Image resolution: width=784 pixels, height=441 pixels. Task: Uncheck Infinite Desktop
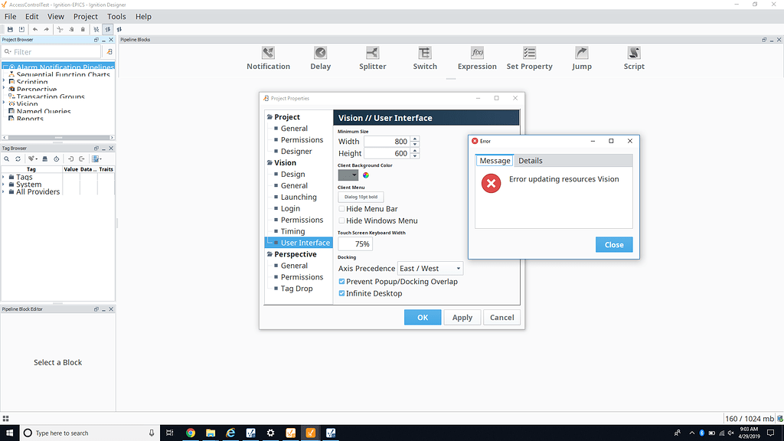[341, 293]
